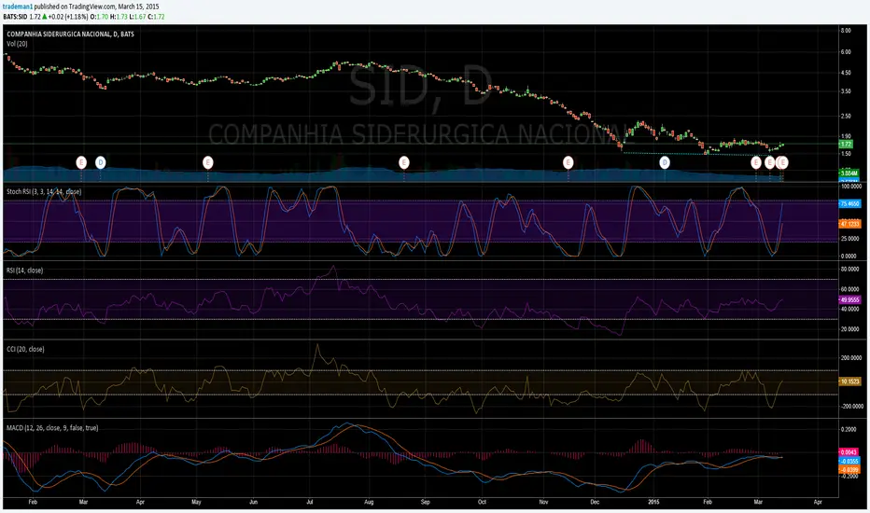
Task: Click the green 1.72 current price label
Action: (846, 144)
